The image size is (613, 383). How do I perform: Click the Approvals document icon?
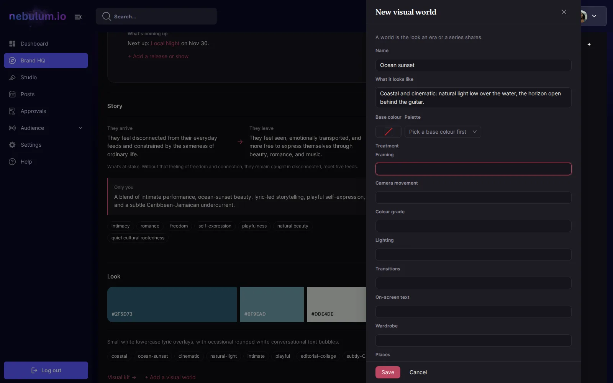[12, 111]
